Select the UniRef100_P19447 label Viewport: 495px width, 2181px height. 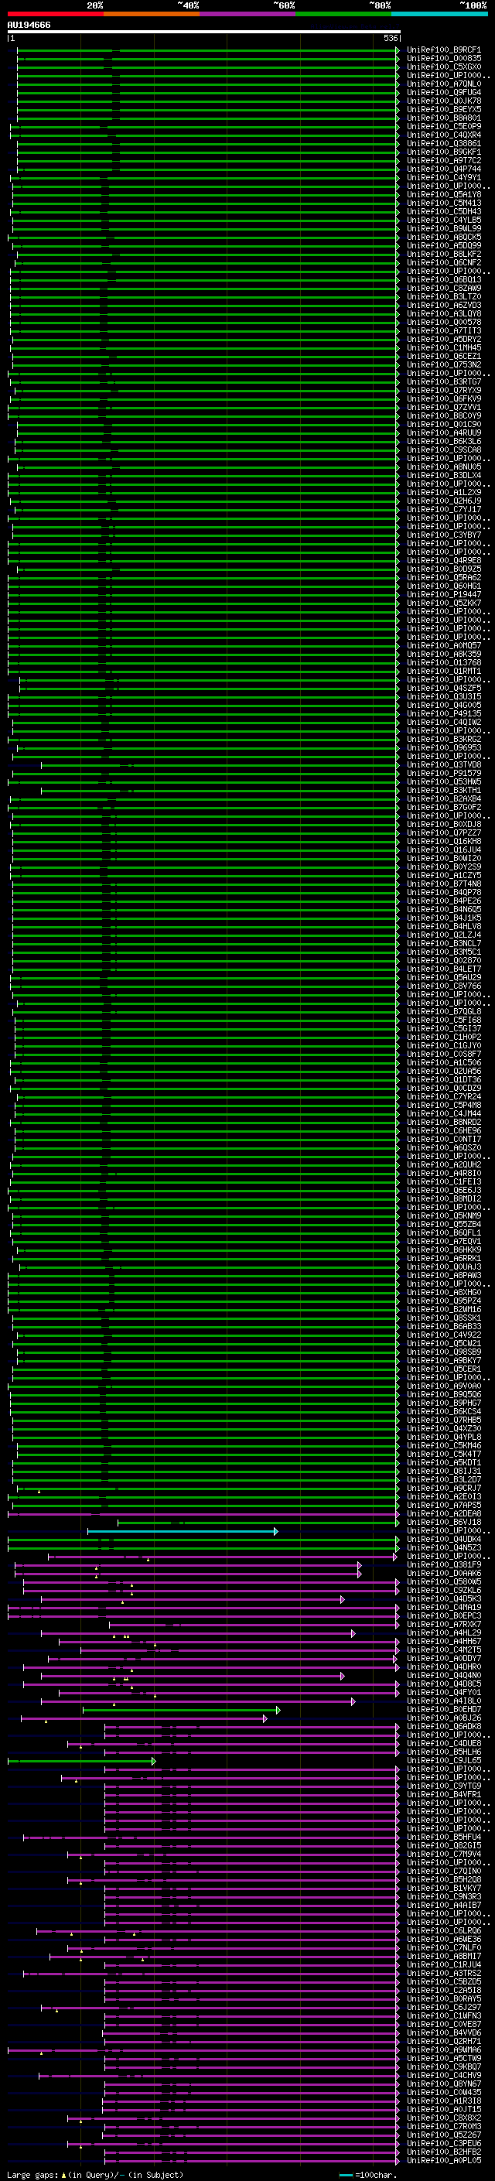click(443, 594)
